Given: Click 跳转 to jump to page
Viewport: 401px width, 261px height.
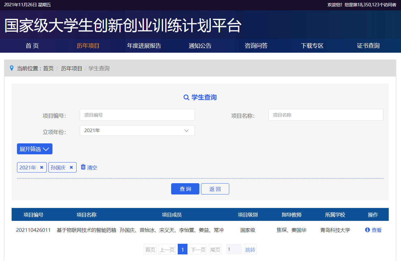Looking at the screenshot, I should coord(250,250).
